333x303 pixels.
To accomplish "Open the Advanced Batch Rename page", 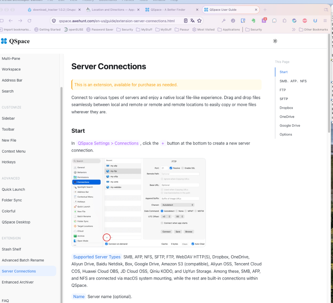I will pos(23,260).
